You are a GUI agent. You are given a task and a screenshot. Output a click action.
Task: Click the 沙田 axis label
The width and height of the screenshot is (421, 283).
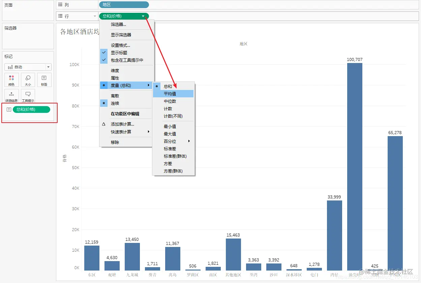[274, 275]
